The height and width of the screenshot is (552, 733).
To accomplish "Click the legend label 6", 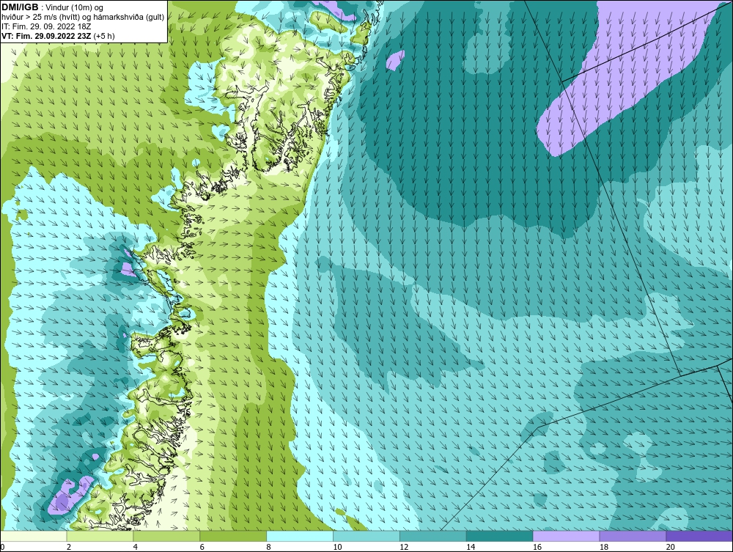I will 202,547.
